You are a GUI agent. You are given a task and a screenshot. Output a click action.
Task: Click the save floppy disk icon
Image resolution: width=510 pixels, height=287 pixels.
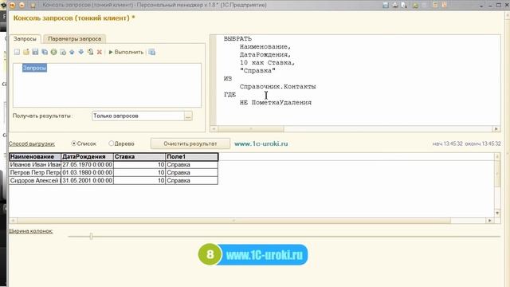pyautogui.click(x=35, y=52)
